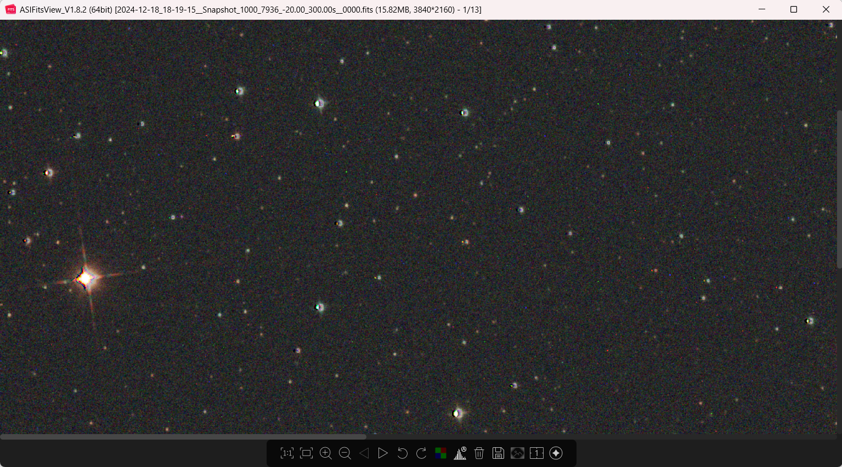Click the bright star with diffraction spikes
842x467 pixels.
[85, 278]
